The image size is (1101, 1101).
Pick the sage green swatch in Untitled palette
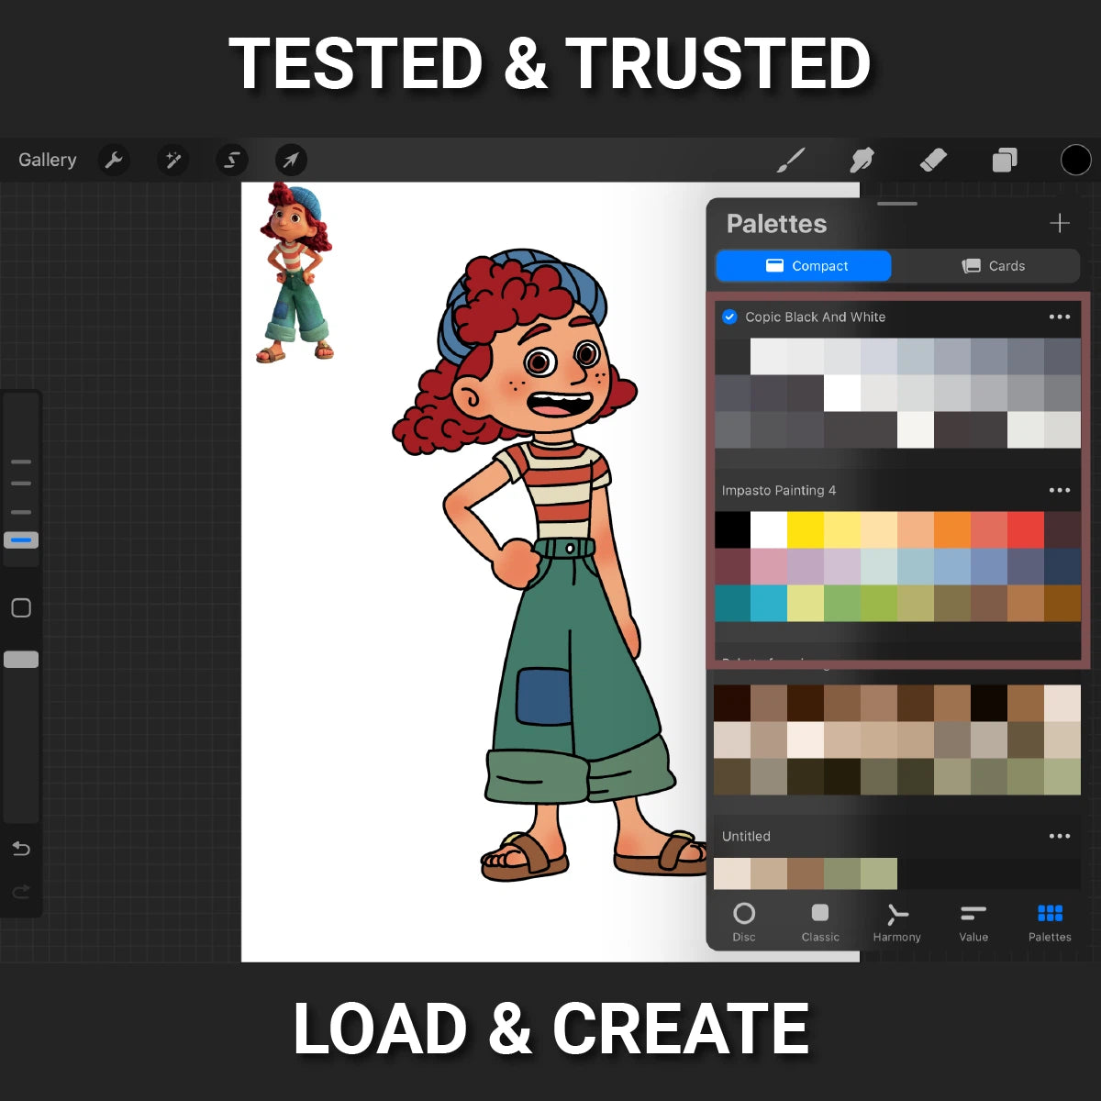879,873
